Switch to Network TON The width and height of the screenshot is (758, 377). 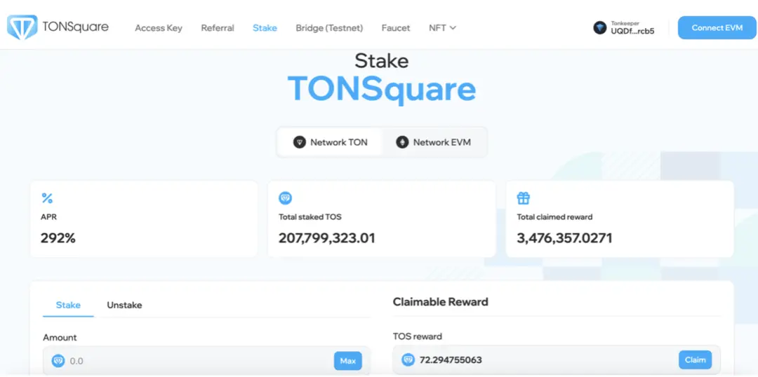(331, 142)
